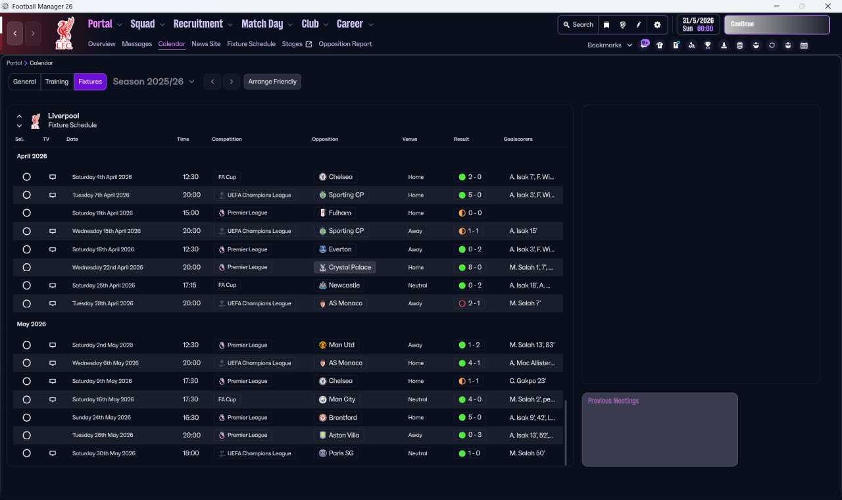842x500 pixels.
Task: Expand the Bookmarks dropdown
Action: [x=609, y=45]
